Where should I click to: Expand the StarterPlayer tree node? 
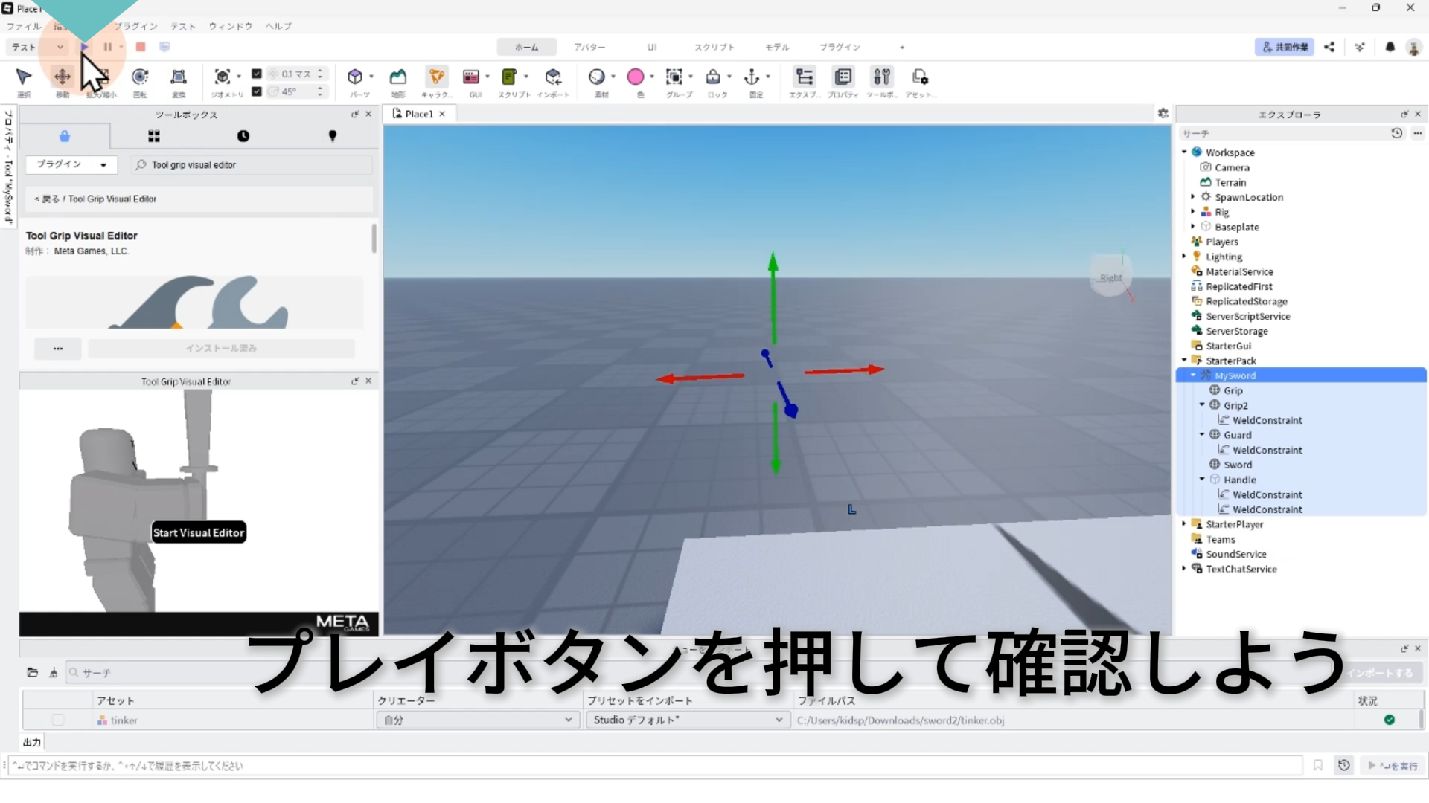pos(1184,524)
